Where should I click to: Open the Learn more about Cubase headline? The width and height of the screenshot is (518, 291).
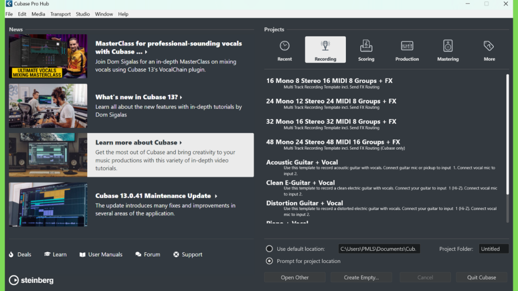pyautogui.click(x=136, y=142)
